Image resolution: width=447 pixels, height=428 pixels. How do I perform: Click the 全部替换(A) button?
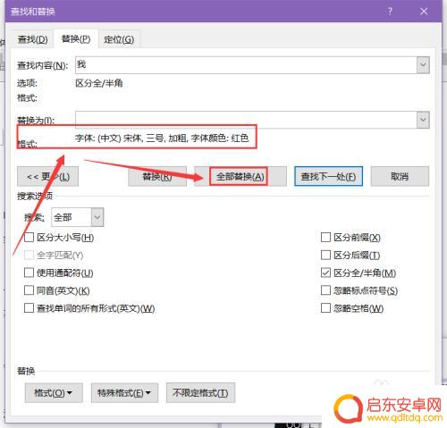[x=240, y=177]
